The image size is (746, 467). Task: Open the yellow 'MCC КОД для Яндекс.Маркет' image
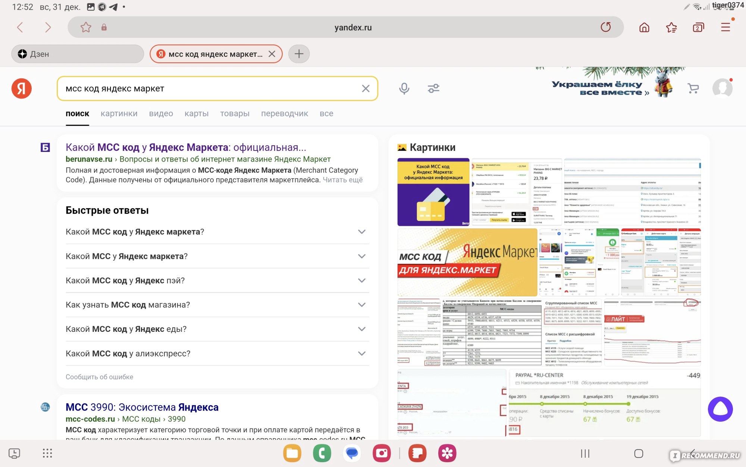click(x=467, y=262)
